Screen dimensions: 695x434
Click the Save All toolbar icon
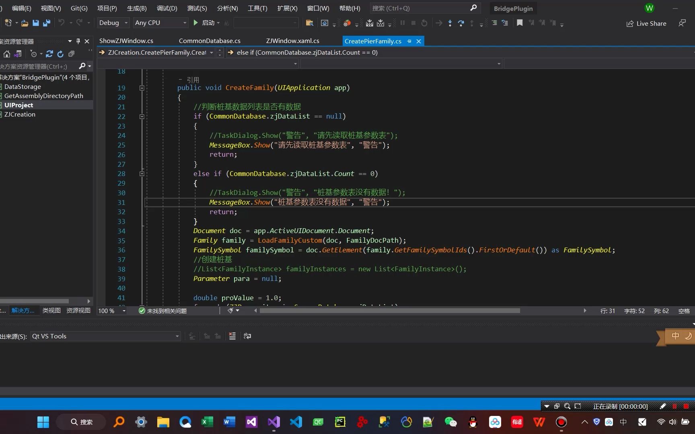point(47,23)
